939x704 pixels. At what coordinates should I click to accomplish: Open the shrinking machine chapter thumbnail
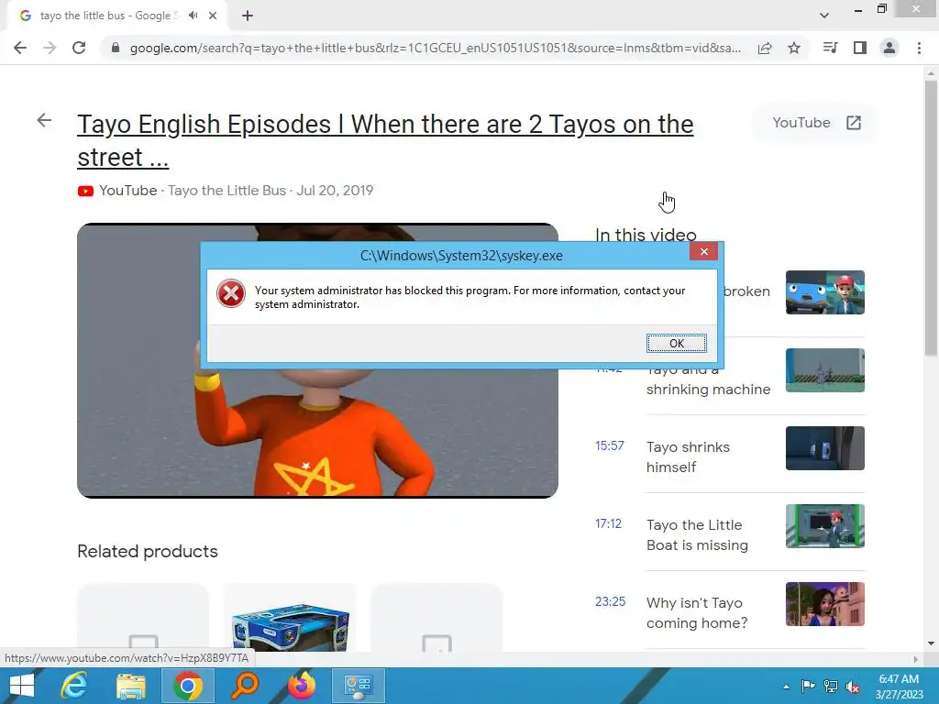click(825, 370)
